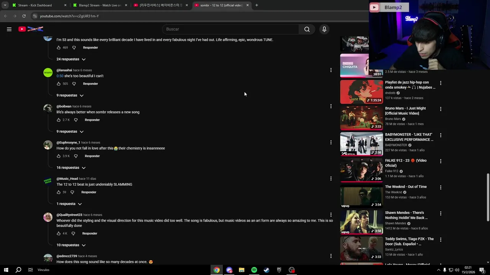
Task: Open options for Bruno Mars video suggestion
Action: 441,109
